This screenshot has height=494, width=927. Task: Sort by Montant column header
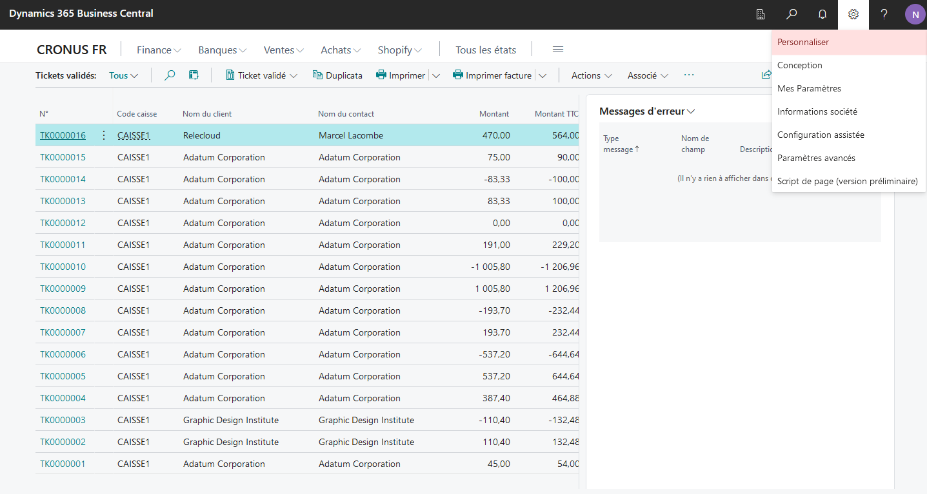(x=494, y=114)
